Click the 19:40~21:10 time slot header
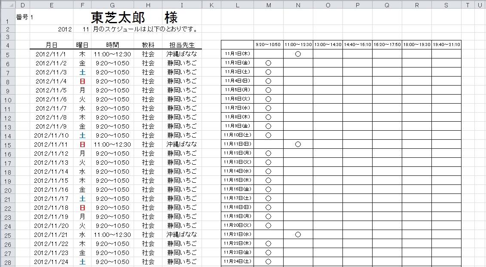 click(x=446, y=45)
